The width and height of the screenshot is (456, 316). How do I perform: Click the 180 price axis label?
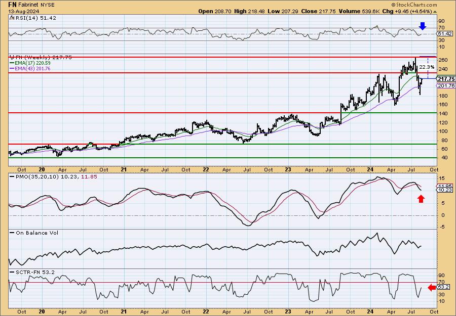pyautogui.click(x=443, y=96)
